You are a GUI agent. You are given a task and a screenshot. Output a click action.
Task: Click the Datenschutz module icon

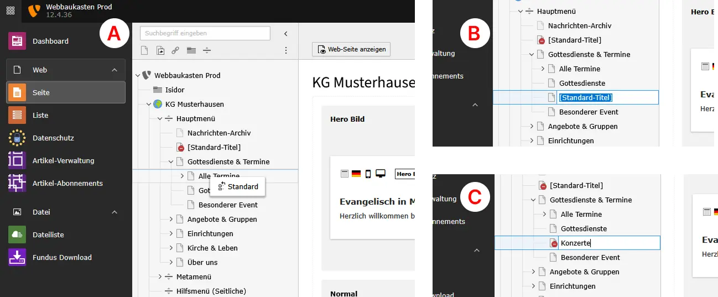[17, 138]
